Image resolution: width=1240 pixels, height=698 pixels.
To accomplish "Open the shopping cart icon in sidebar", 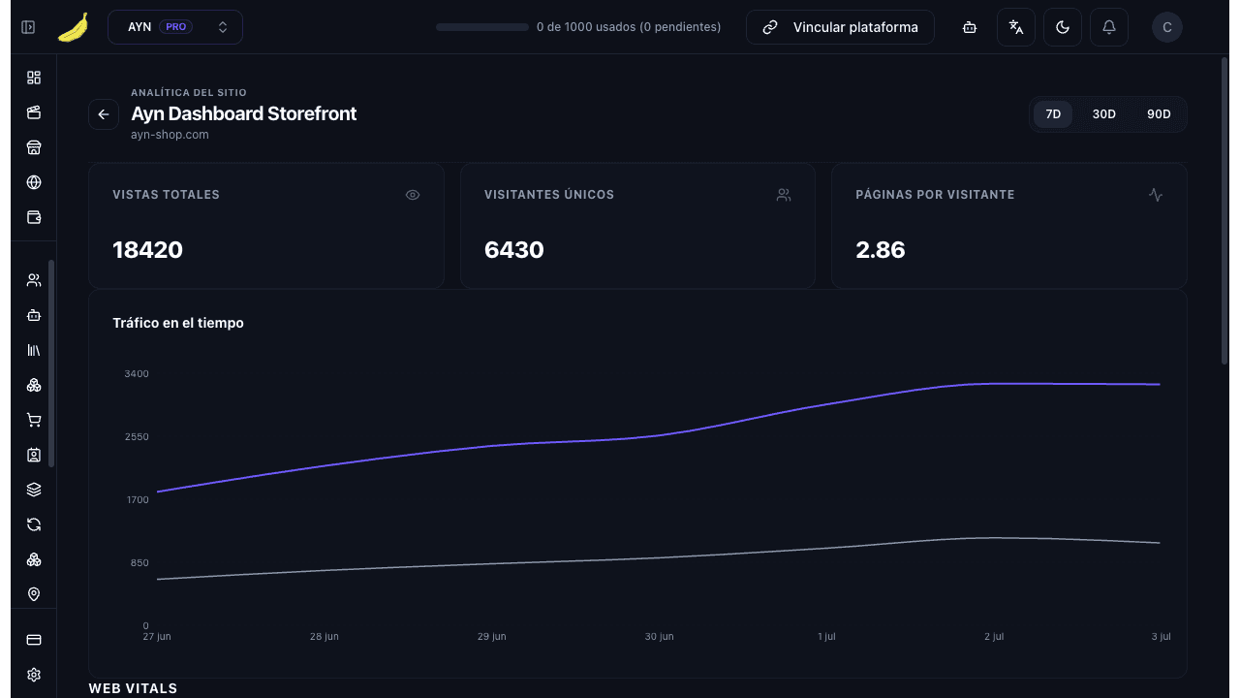I will pyautogui.click(x=34, y=420).
